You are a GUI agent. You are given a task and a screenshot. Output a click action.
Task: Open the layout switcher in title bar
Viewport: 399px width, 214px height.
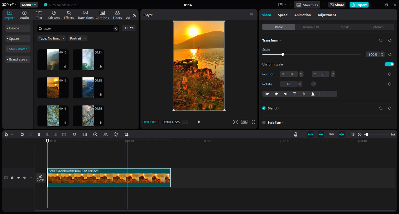click(282, 5)
